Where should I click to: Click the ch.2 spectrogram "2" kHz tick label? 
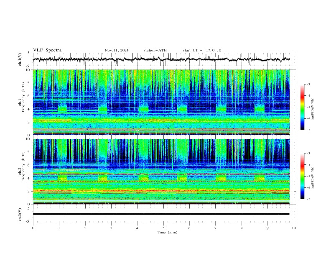[x=30, y=191]
